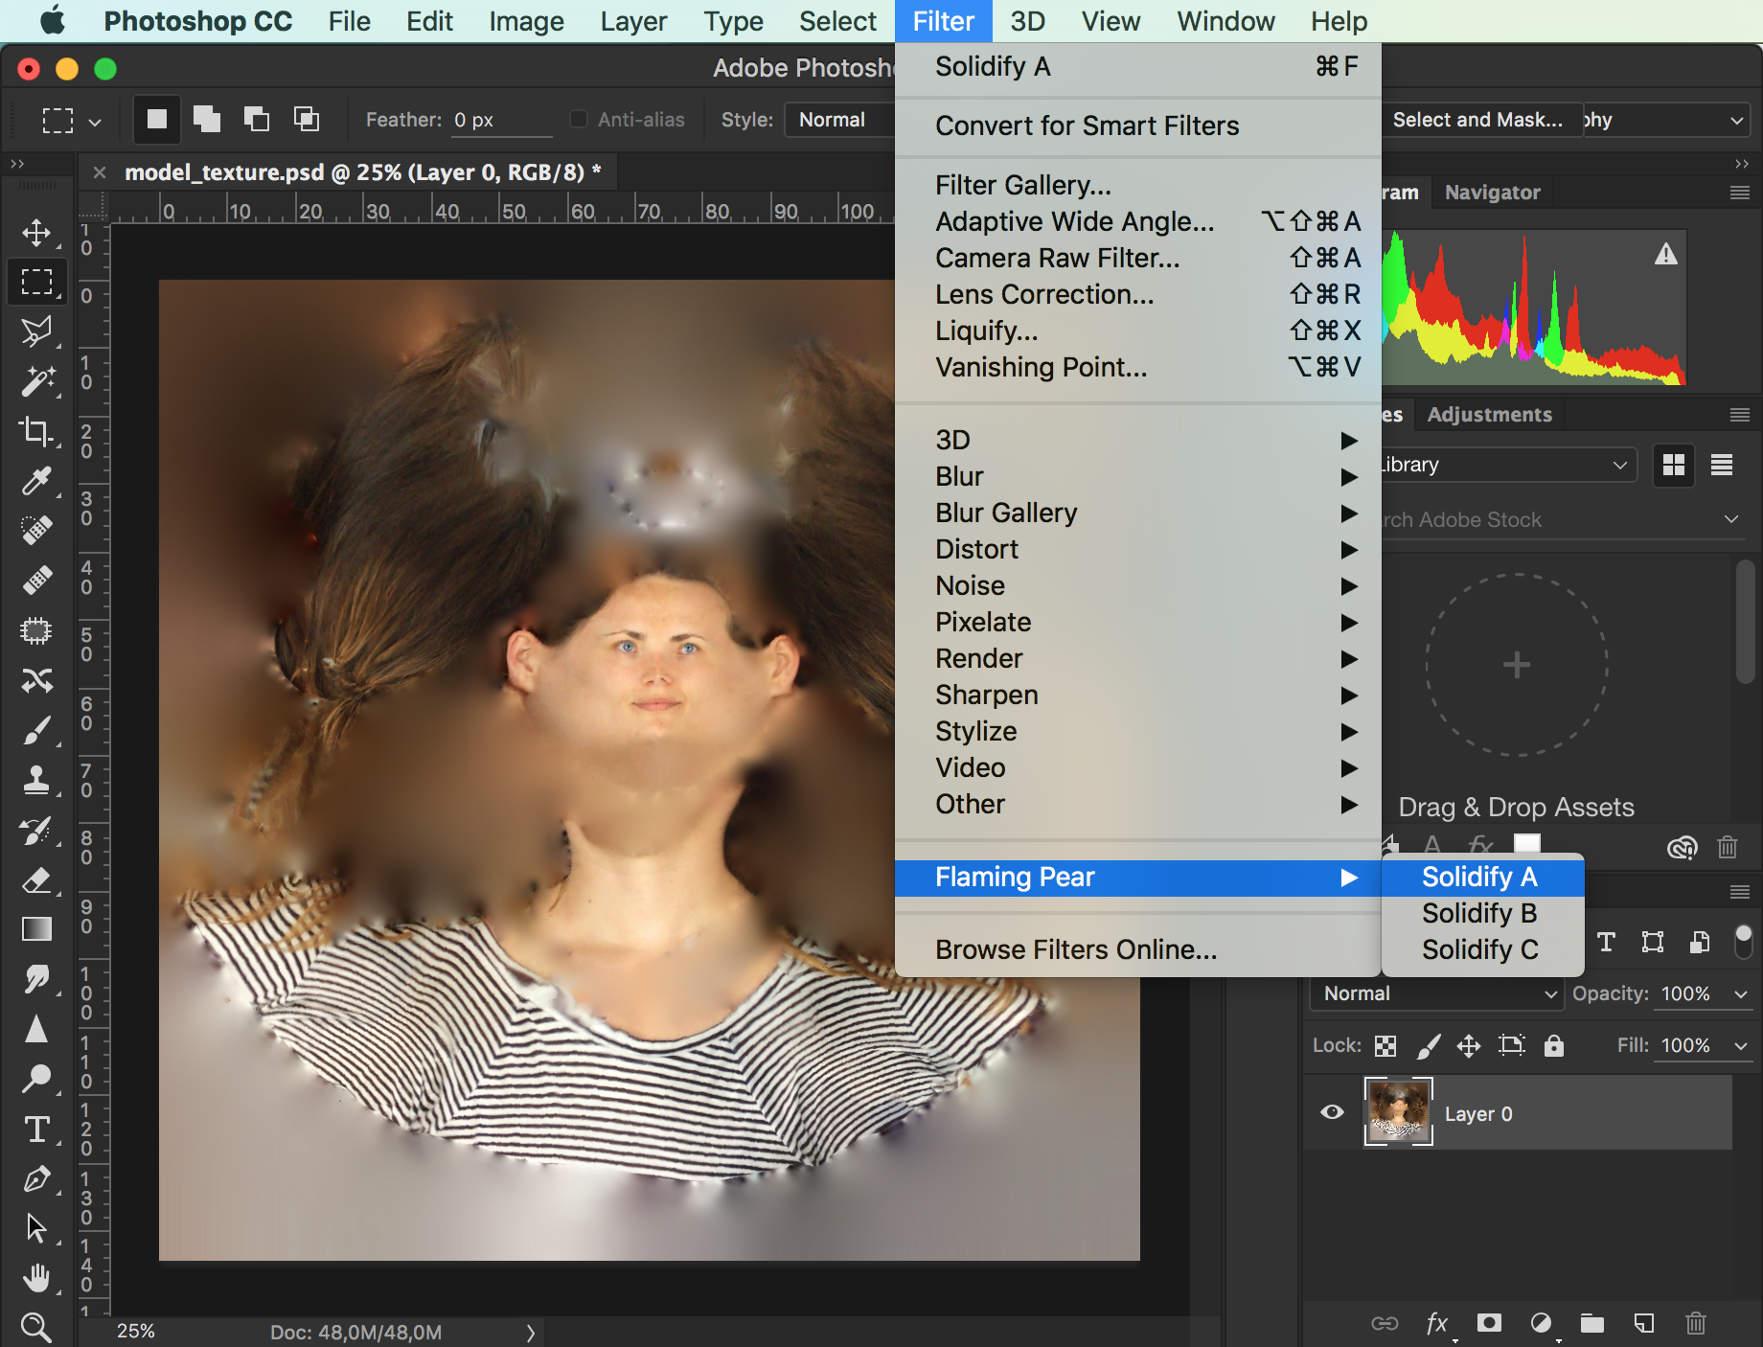Toggle Lock transparent pixels

click(x=1385, y=1045)
